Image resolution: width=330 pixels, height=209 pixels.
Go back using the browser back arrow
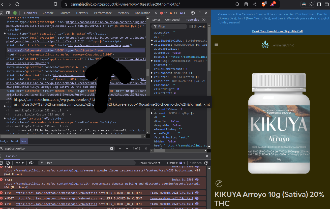click(2, 4)
